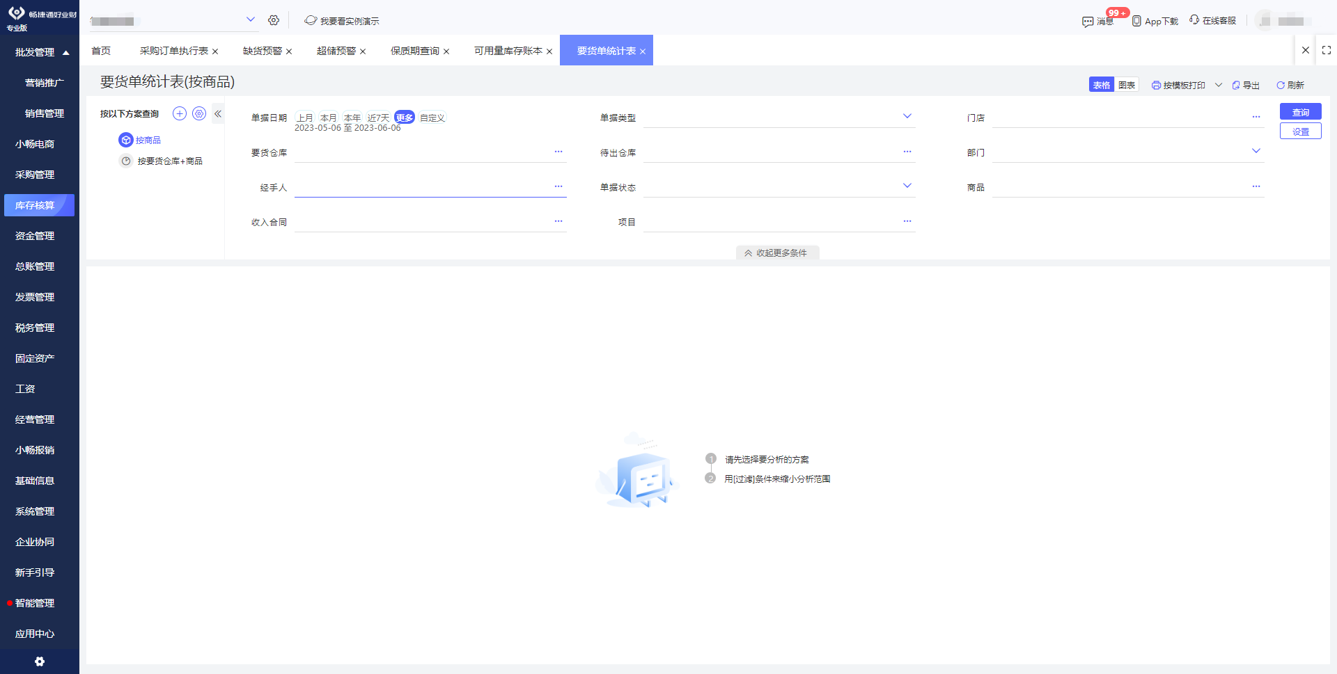Open 门店 lookup ellipsis
The height and width of the screenshot is (674, 1337).
pyautogui.click(x=1256, y=117)
